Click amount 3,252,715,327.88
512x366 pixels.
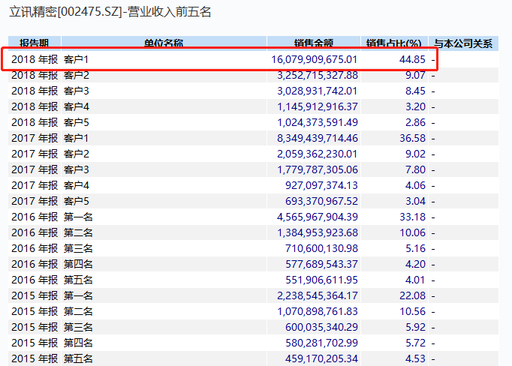click(318, 75)
